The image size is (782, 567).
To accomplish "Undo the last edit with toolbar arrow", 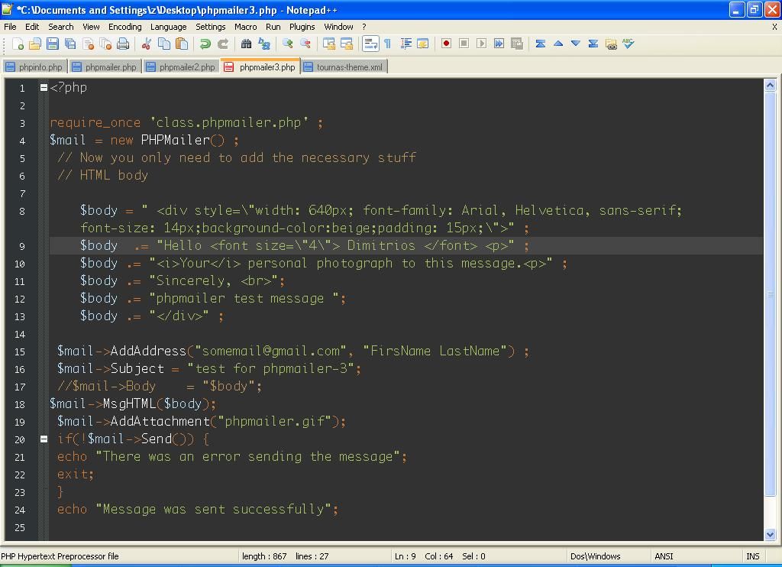I will point(205,44).
